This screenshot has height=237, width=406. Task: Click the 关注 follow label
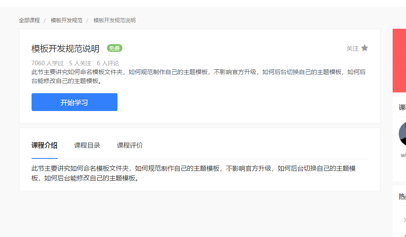point(353,49)
